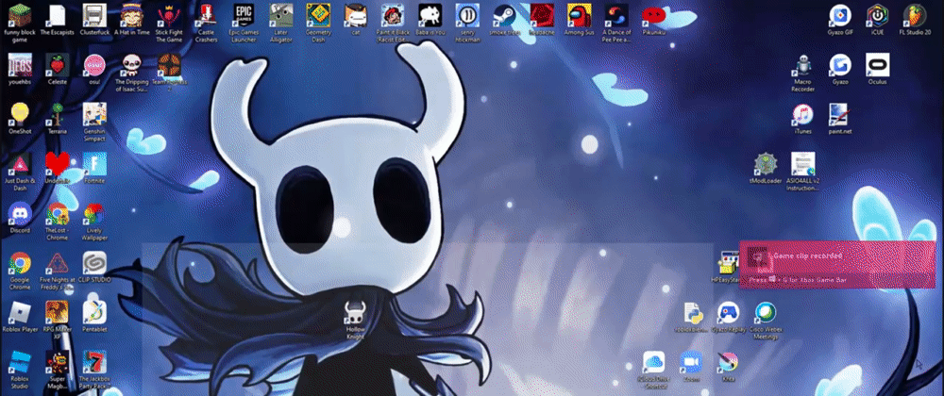Launch A Hat in Time

[132, 21]
